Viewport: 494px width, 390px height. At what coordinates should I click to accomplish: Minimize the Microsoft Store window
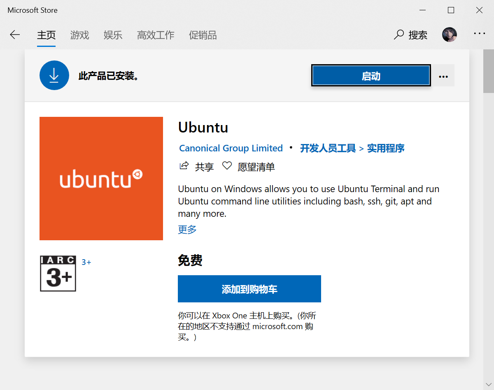(x=423, y=10)
